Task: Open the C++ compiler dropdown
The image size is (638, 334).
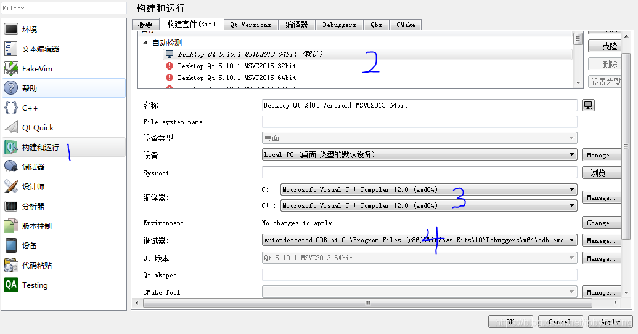Action: 429,205
